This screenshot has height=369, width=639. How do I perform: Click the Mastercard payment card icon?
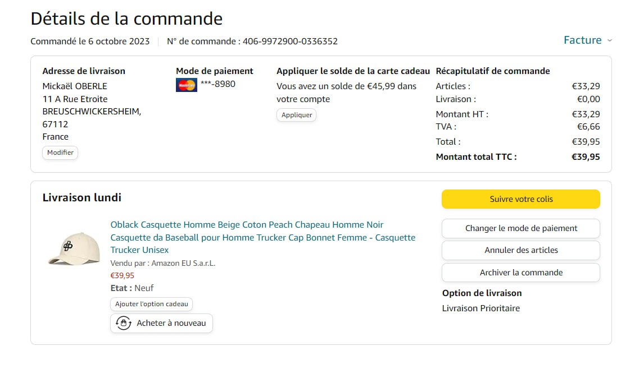[x=186, y=85]
